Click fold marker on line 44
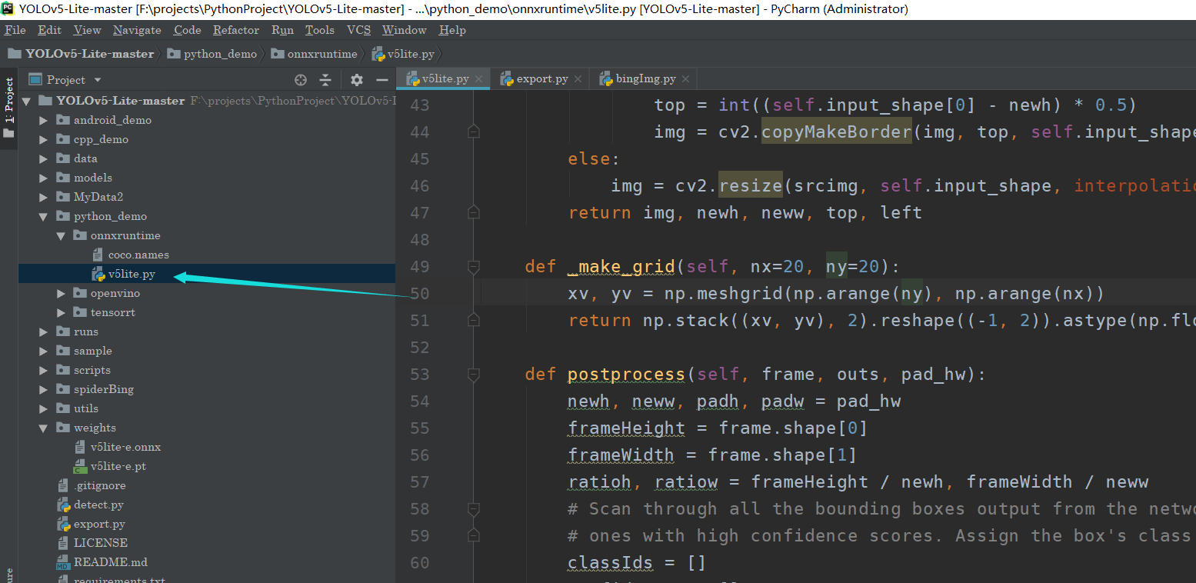 [x=474, y=132]
